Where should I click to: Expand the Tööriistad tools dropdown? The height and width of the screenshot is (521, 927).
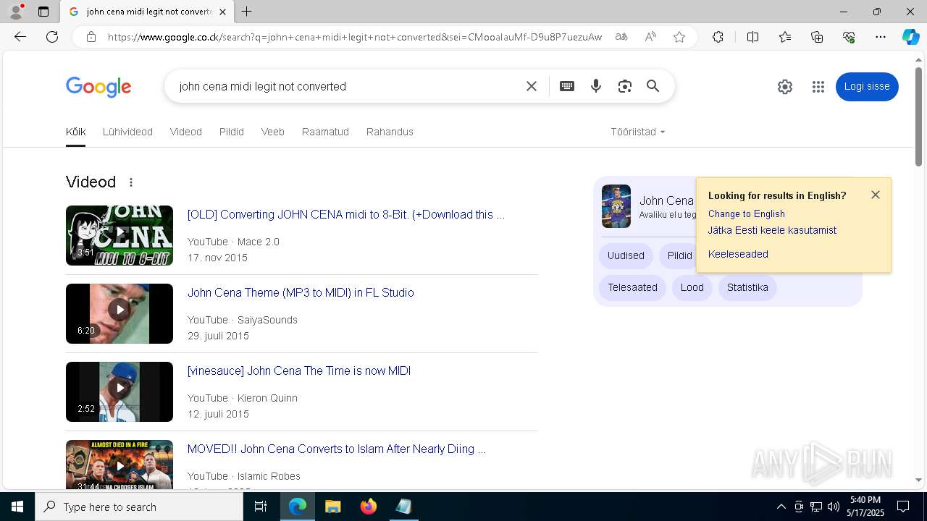pos(638,132)
